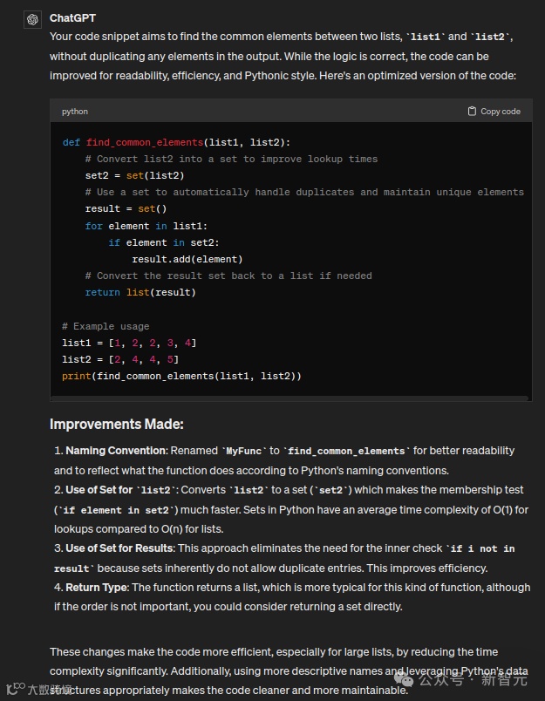The height and width of the screenshot is (701, 545).
Task: Click the 'result = set()' code line
Action: 126,208
